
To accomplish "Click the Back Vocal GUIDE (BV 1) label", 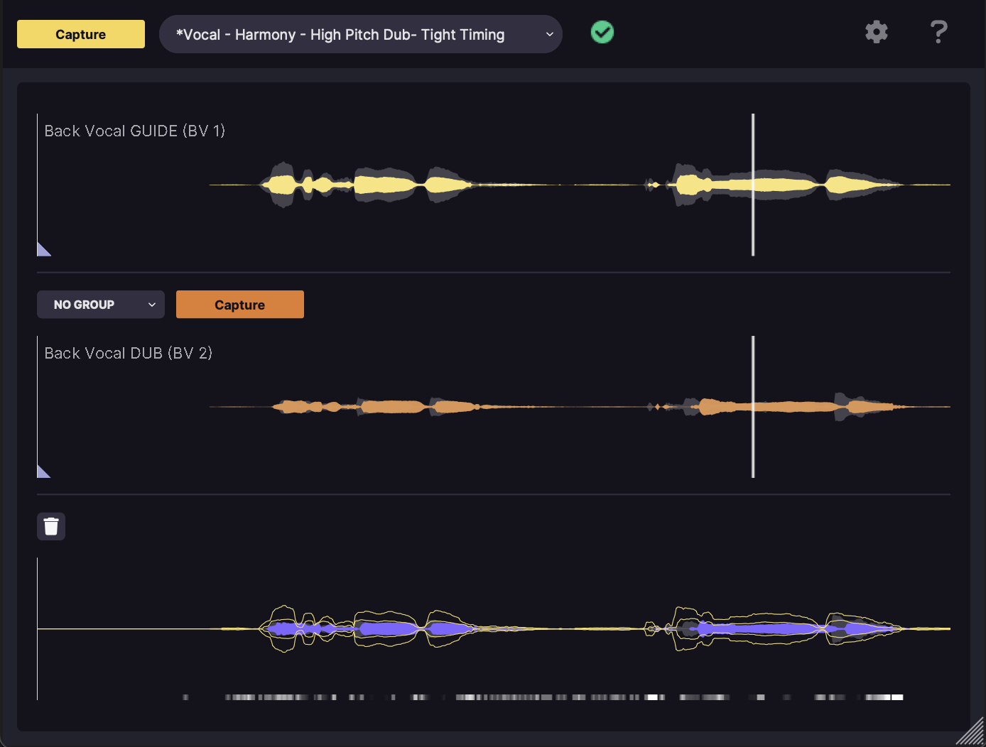I will pyautogui.click(x=134, y=131).
